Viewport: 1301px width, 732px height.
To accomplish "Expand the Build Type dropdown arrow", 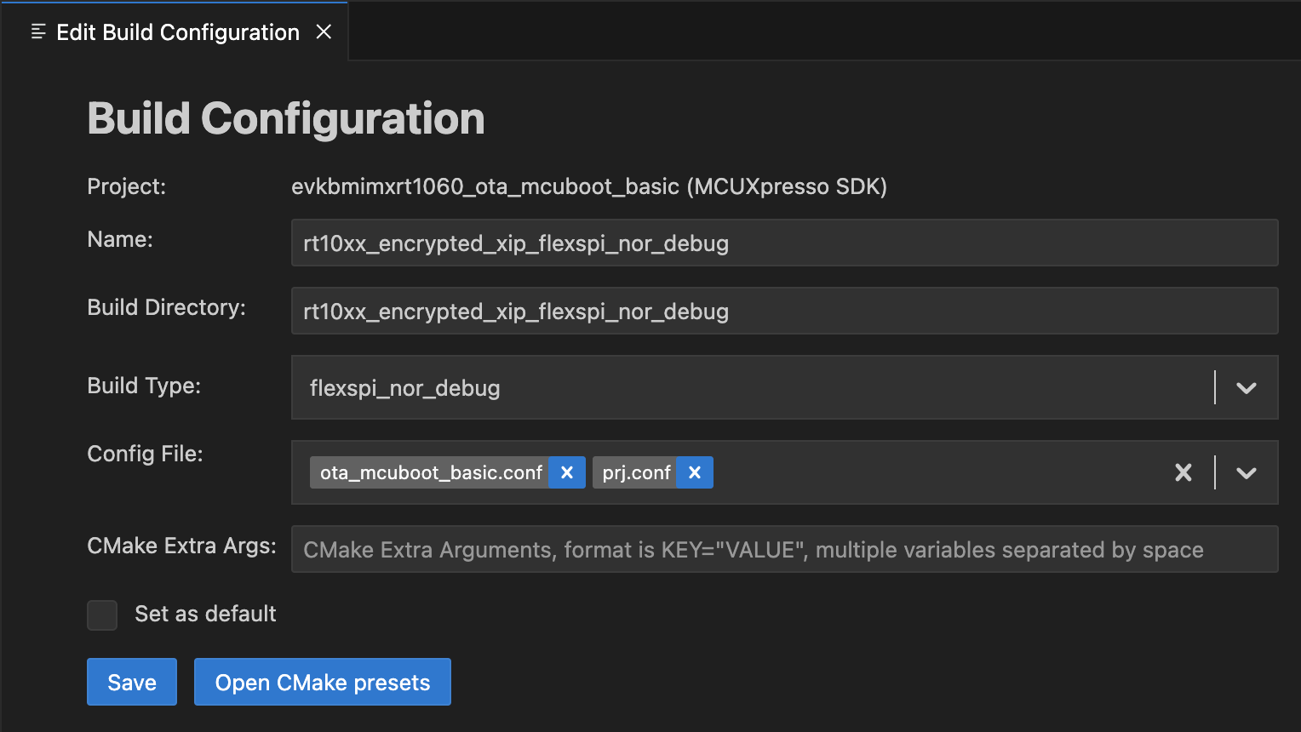I will [x=1247, y=388].
